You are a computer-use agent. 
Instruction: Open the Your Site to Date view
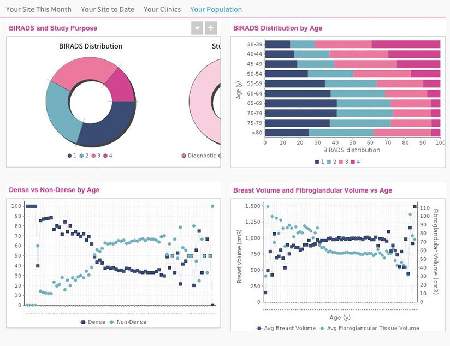pyautogui.click(x=108, y=9)
